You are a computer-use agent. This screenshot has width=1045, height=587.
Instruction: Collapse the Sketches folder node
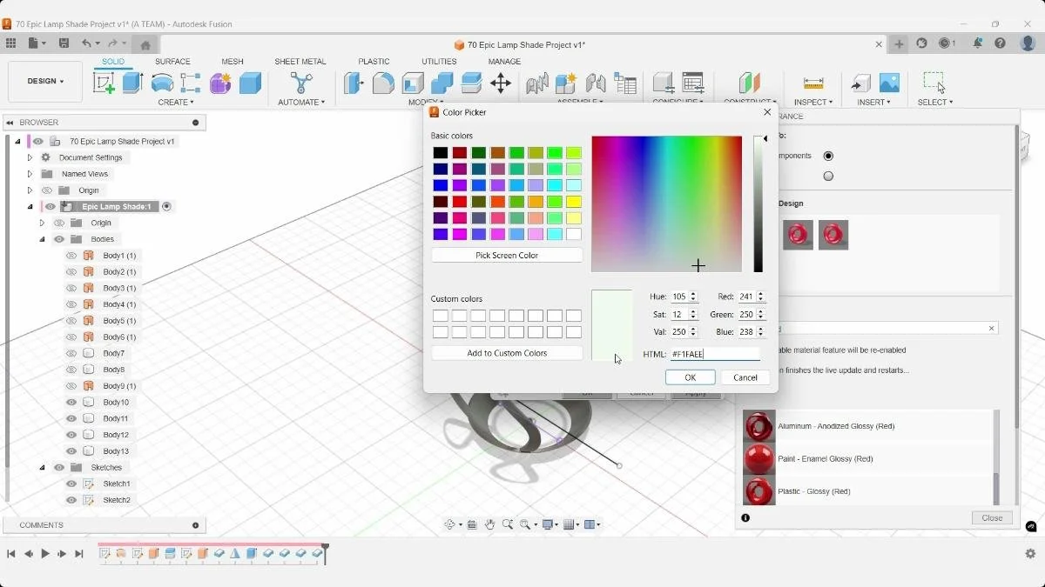pyautogui.click(x=42, y=467)
